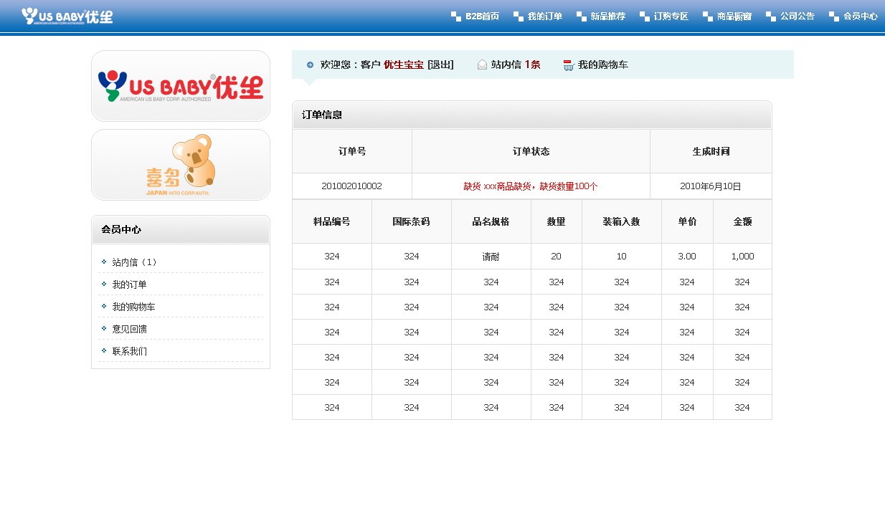This screenshot has height=526, width=885.
Task: Click the envelope icon beside 站内信
Action: 483,64
